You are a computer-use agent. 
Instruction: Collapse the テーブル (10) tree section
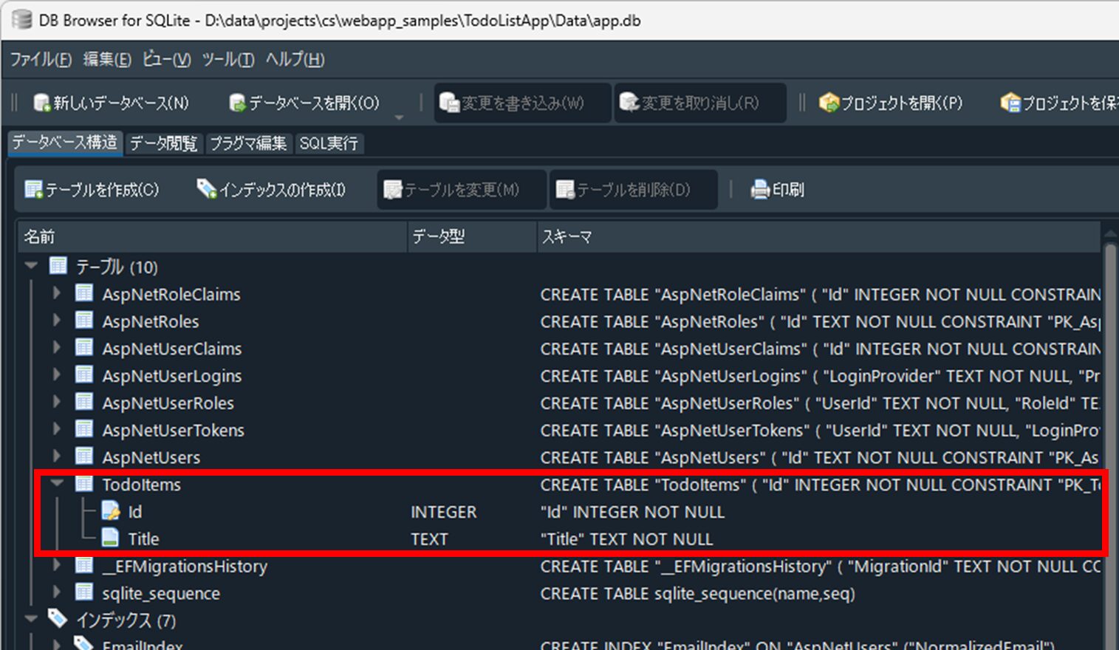pos(30,266)
